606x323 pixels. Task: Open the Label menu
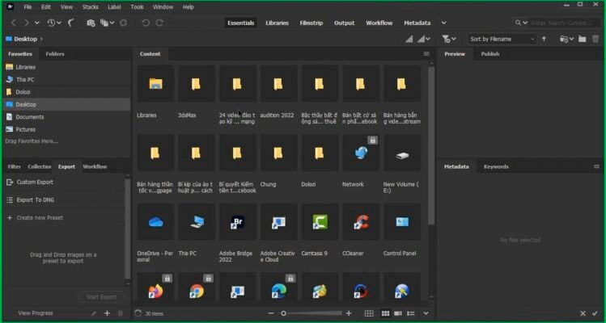(x=114, y=7)
